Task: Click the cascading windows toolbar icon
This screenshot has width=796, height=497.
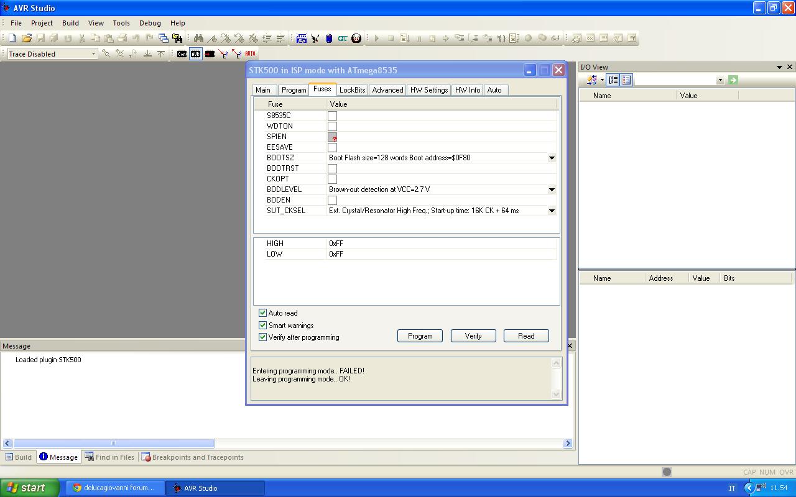Action: pos(163,38)
